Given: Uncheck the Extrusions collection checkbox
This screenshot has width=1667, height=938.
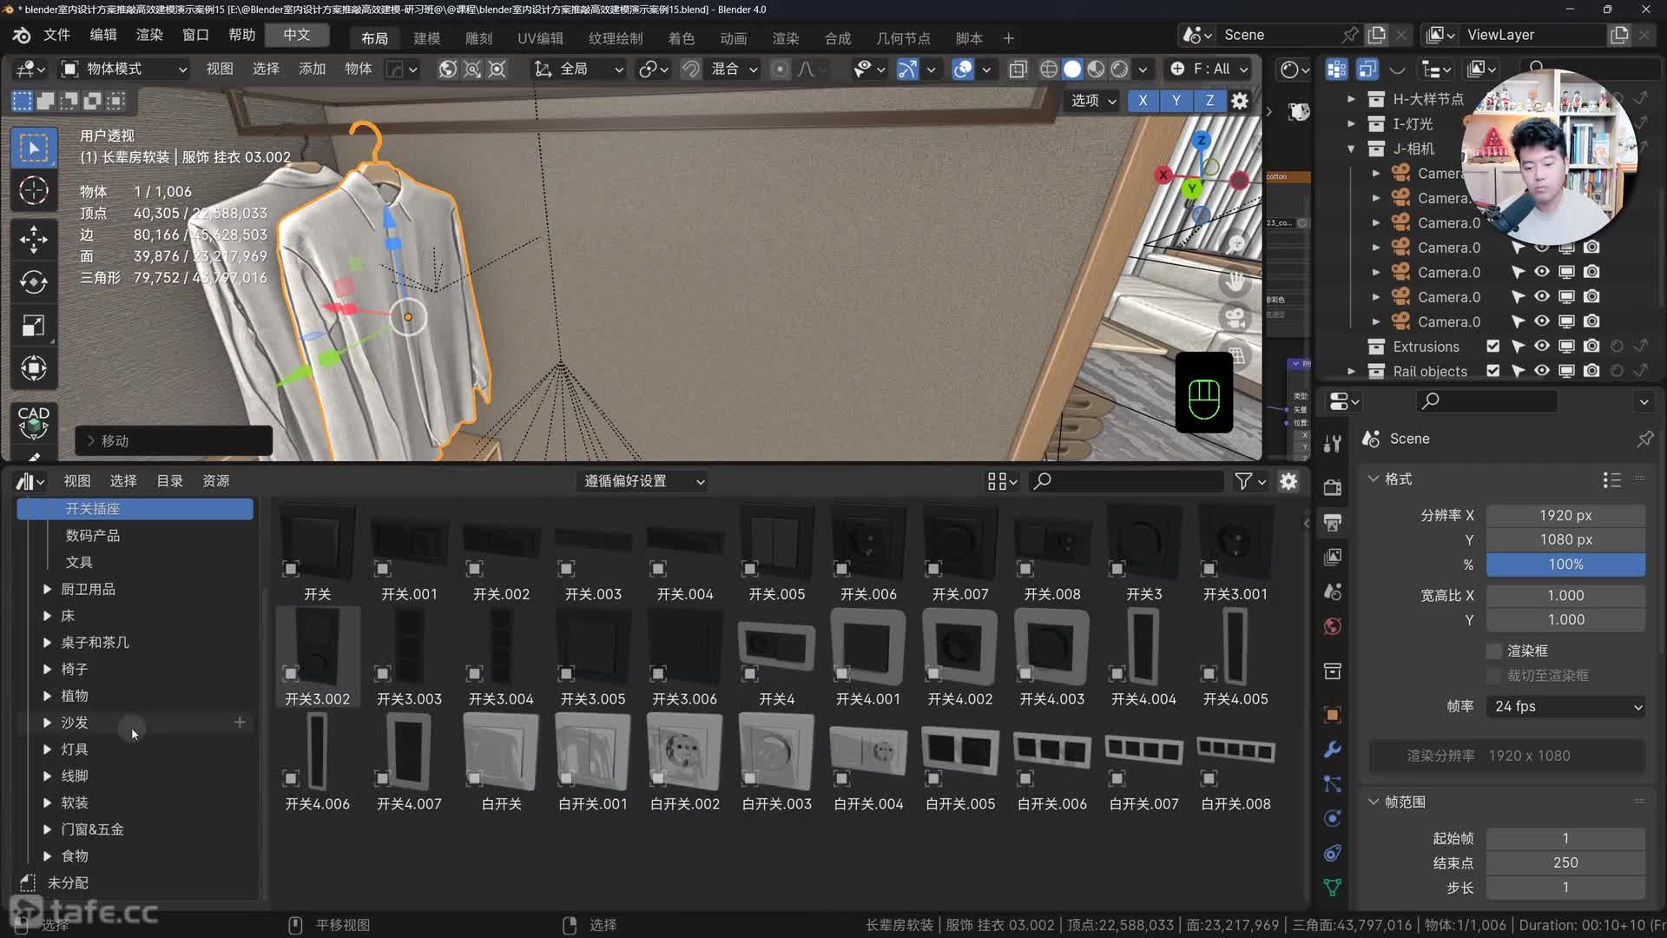Looking at the screenshot, I should (1492, 346).
